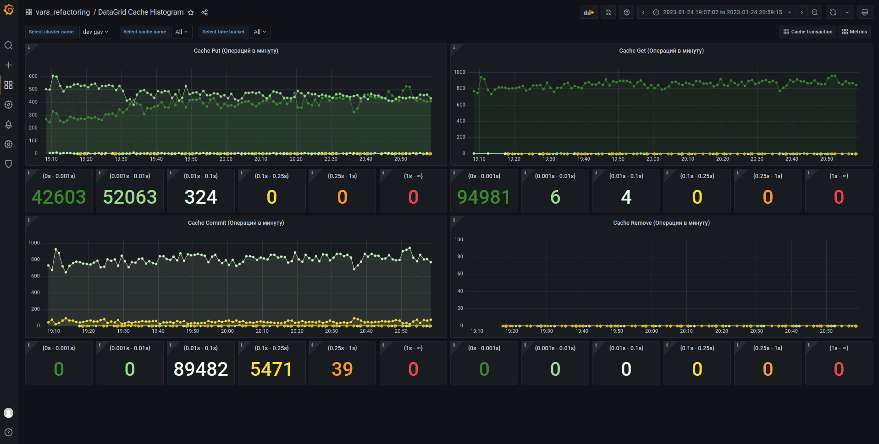879x444 pixels.
Task: Click the Add panel toolbar icon
Action: (x=589, y=12)
